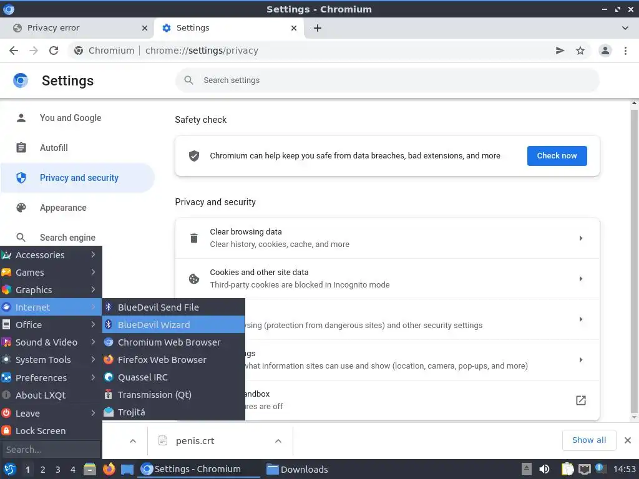Launch Chromium Web Browser from menu
Screen dimensions: 639x479
[173, 342]
